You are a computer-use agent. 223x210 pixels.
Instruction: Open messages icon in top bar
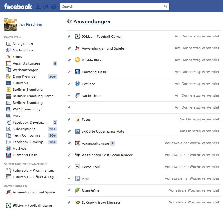point(46,7)
